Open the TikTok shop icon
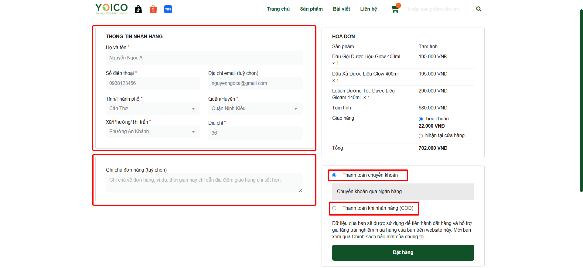The height and width of the screenshot is (268, 583). coord(138,9)
